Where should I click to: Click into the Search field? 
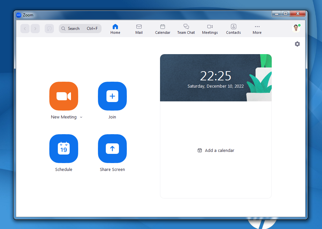[x=80, y=29]
